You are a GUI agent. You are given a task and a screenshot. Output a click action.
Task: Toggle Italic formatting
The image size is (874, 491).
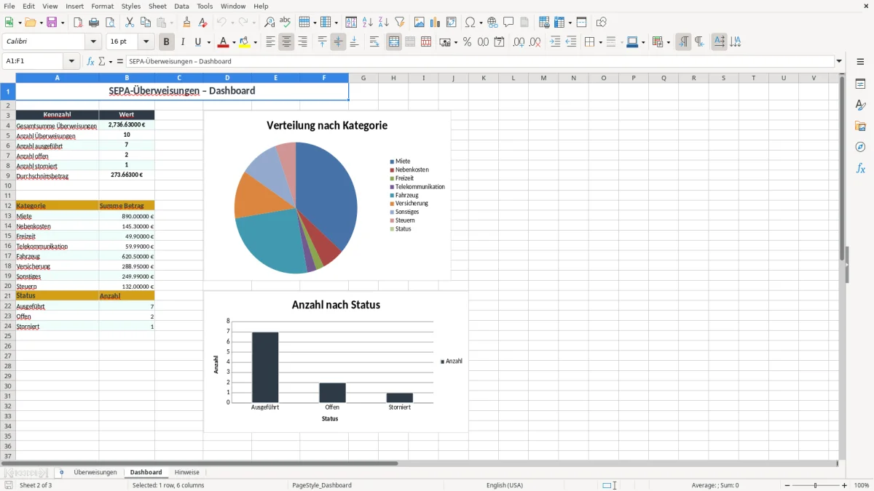[183, 42]
